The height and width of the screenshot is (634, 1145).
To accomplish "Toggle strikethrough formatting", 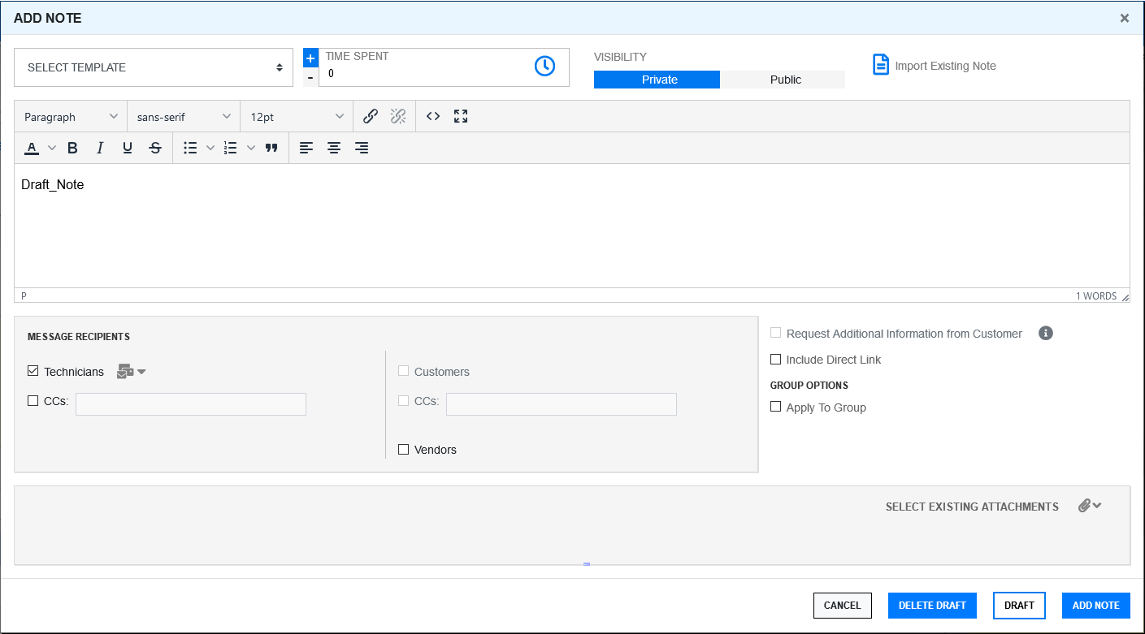I will [155, 148].
